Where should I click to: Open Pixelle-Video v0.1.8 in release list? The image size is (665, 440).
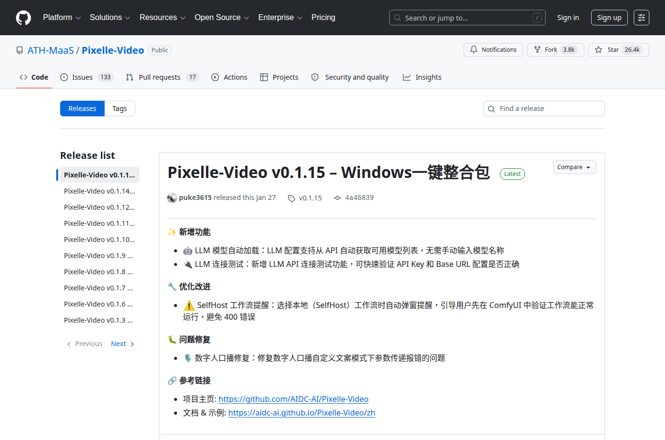(x=99, y=272)
